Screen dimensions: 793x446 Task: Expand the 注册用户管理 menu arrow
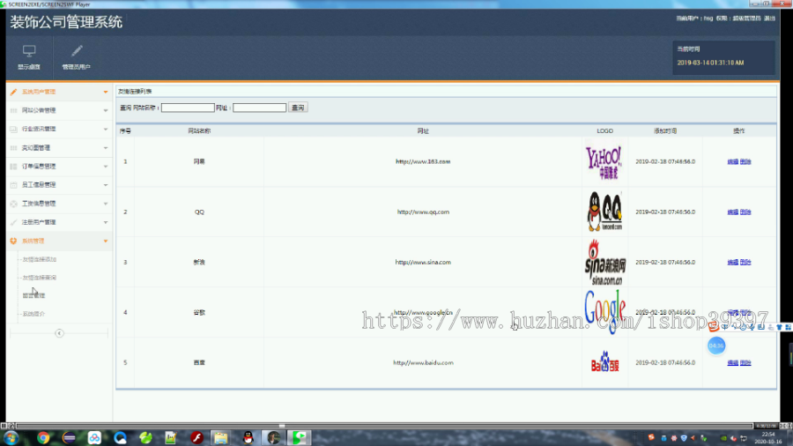[106, 222]
